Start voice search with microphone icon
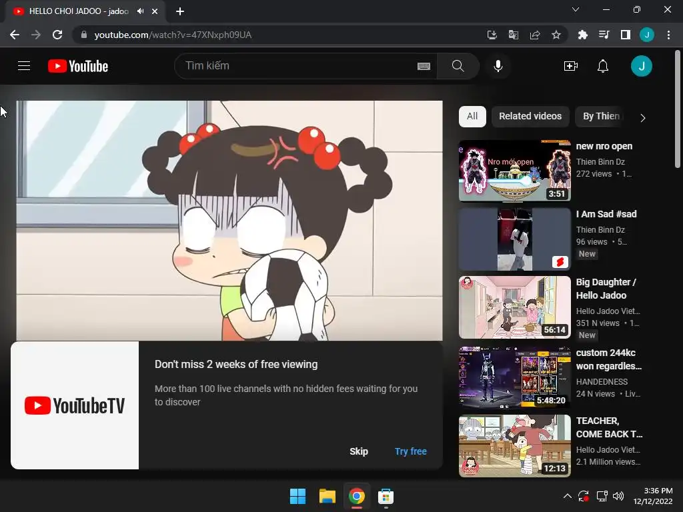Image resolution: width=683 pixels, height=512 pixels. coord(498,66)
